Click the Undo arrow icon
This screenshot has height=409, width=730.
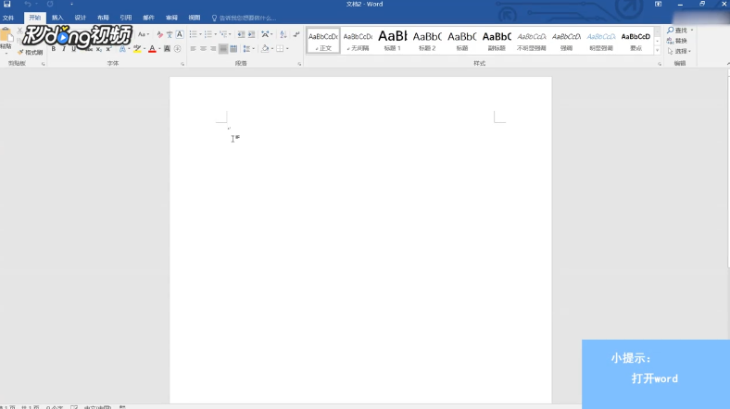28,5
